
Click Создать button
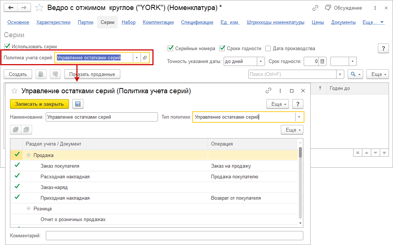pos(18,74)
